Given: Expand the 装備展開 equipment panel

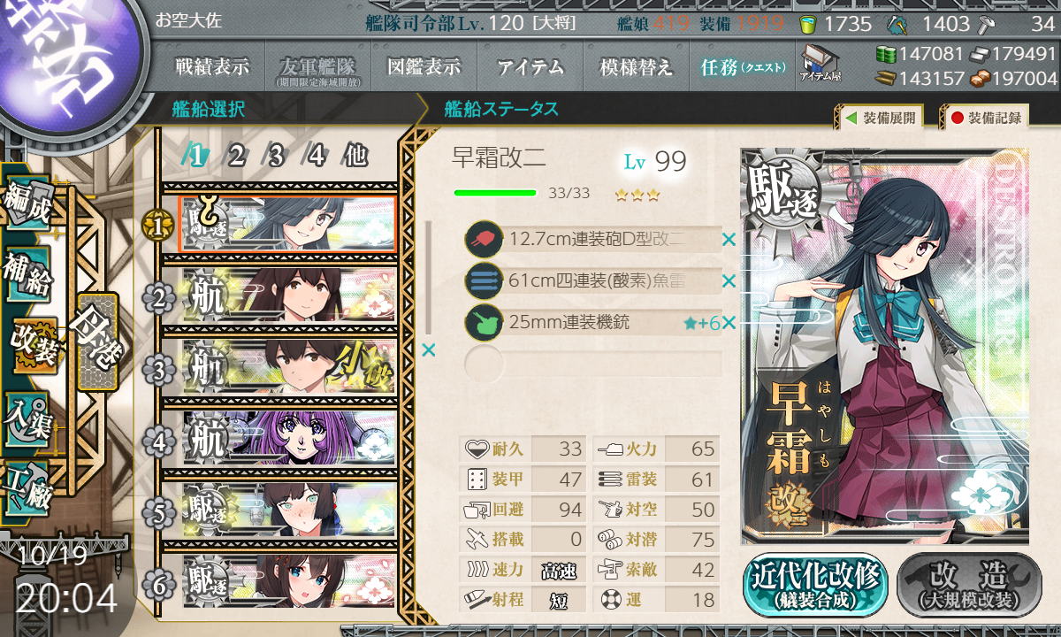Looking at the screenshot, I should (x=881, y=118).
